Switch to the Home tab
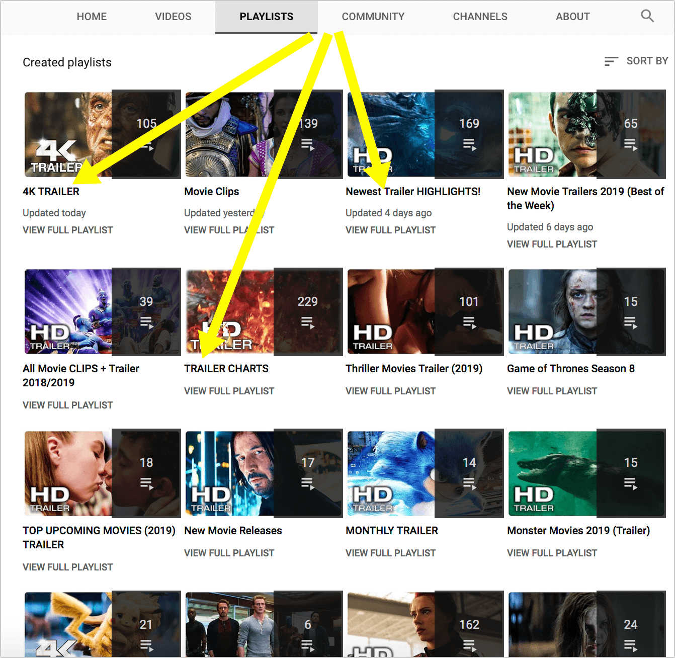The width and height of the screenshot is (675, 658). (x=92, y=17)
